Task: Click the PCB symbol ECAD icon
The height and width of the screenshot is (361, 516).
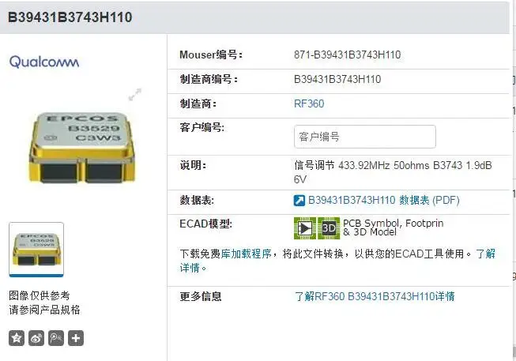Action: coord(305,228)
